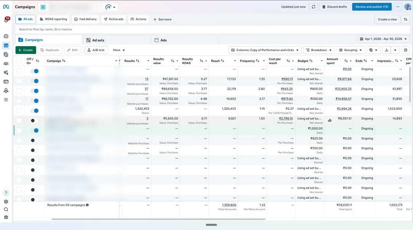Open three-dot more options near publish
This screenshot has width=413, height=230.
(398, 7)
